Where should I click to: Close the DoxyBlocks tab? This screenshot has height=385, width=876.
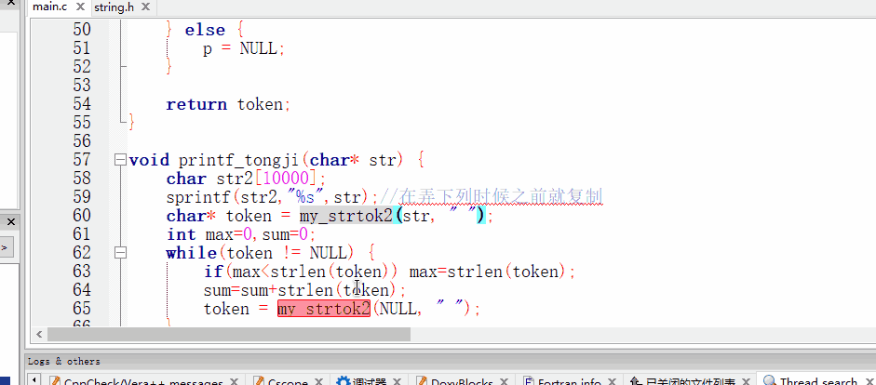[x=504, y=381]
